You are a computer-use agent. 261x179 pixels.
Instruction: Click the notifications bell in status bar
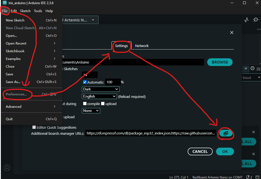click(248, 177)
